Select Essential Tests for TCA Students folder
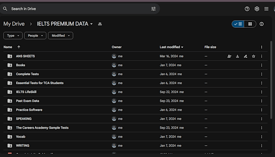 (x=40, y=83)
